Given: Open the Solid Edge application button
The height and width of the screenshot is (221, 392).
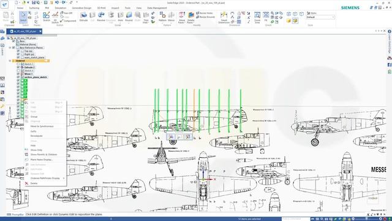Looking at the screenshot, I should [x=4, y=4].
